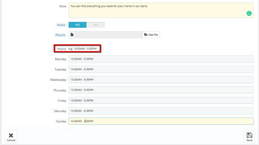Image resolution: width=259 pixels, height=145 pixels.
Task: Click the Saturday label
Action: pyautogui.click(x=60, y=111)
